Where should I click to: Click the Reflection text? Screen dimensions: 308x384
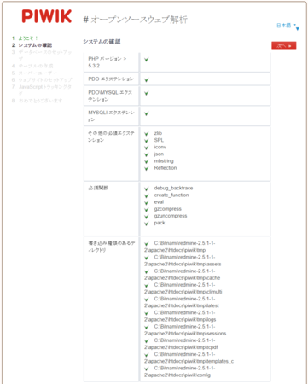(x=166, y=168)
